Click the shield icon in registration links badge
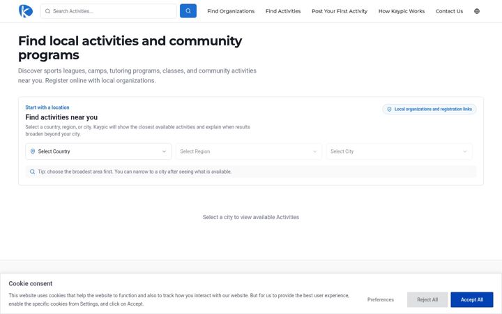This screenshot has width=502, height=314. (389, 110)
